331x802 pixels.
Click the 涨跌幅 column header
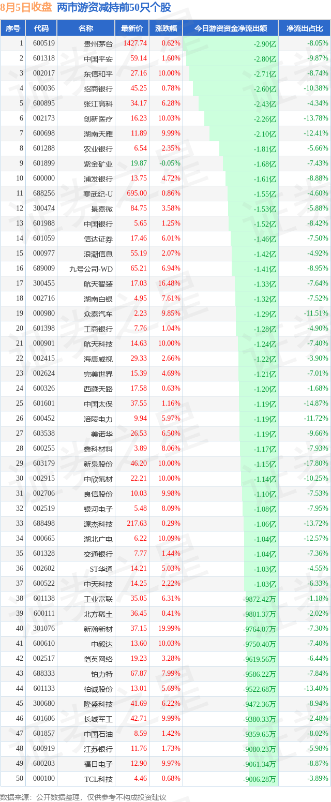coord(165,28)
